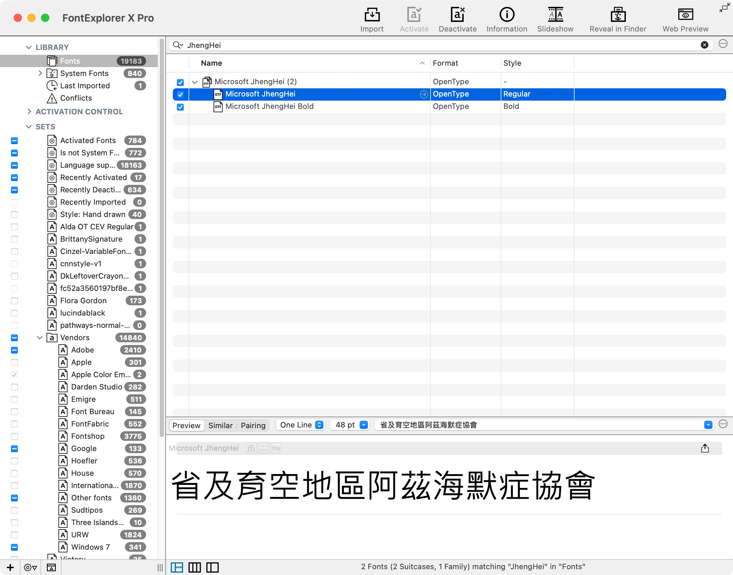Switch to the Pairing tab

tap(253, 425)
